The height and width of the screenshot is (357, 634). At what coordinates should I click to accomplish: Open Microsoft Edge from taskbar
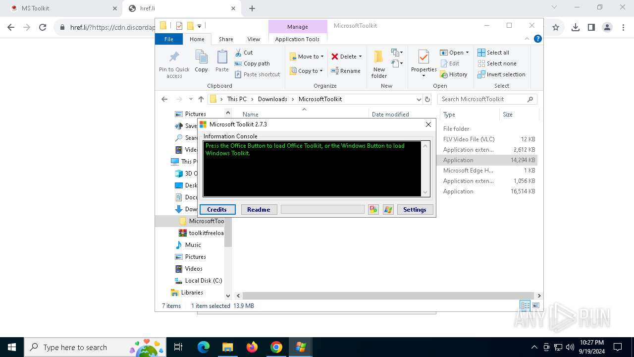pos(204,347)
